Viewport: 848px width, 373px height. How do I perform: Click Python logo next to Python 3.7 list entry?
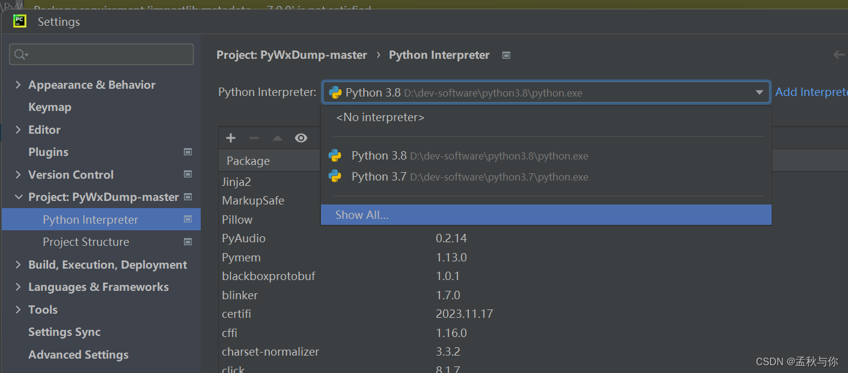(335, 176)
